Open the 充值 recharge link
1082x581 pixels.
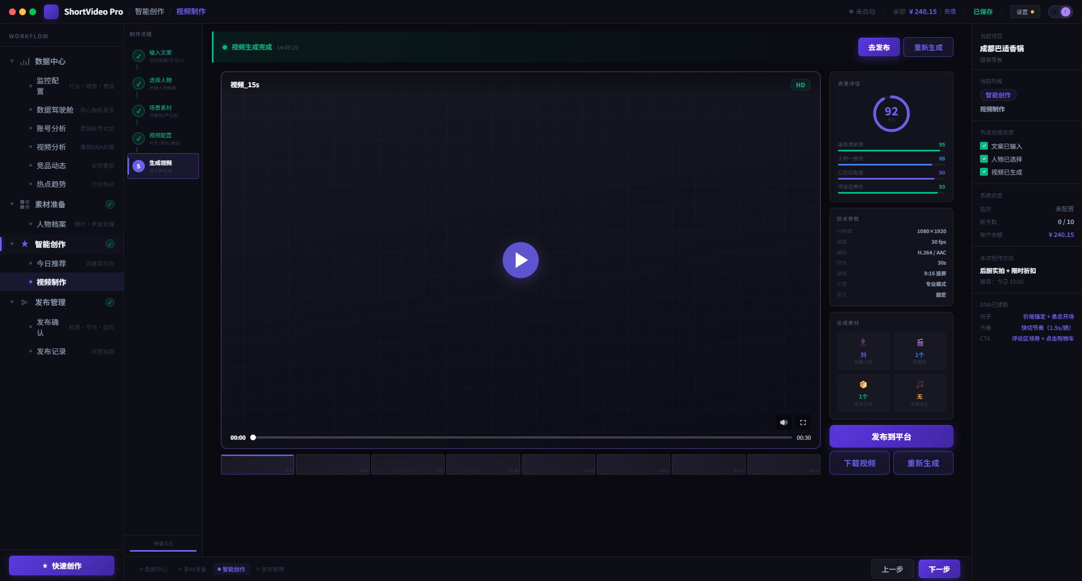coord(950,11)
